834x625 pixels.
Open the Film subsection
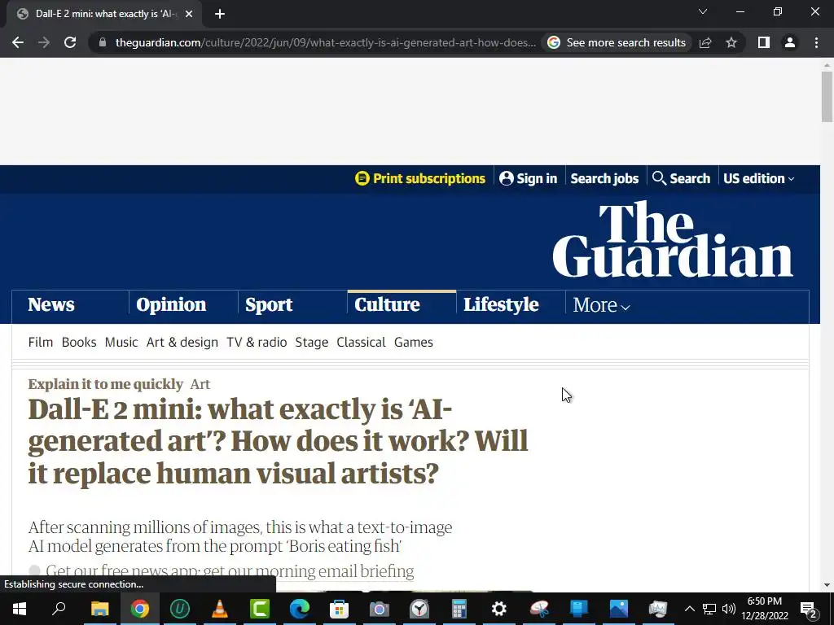click(41, 343)
